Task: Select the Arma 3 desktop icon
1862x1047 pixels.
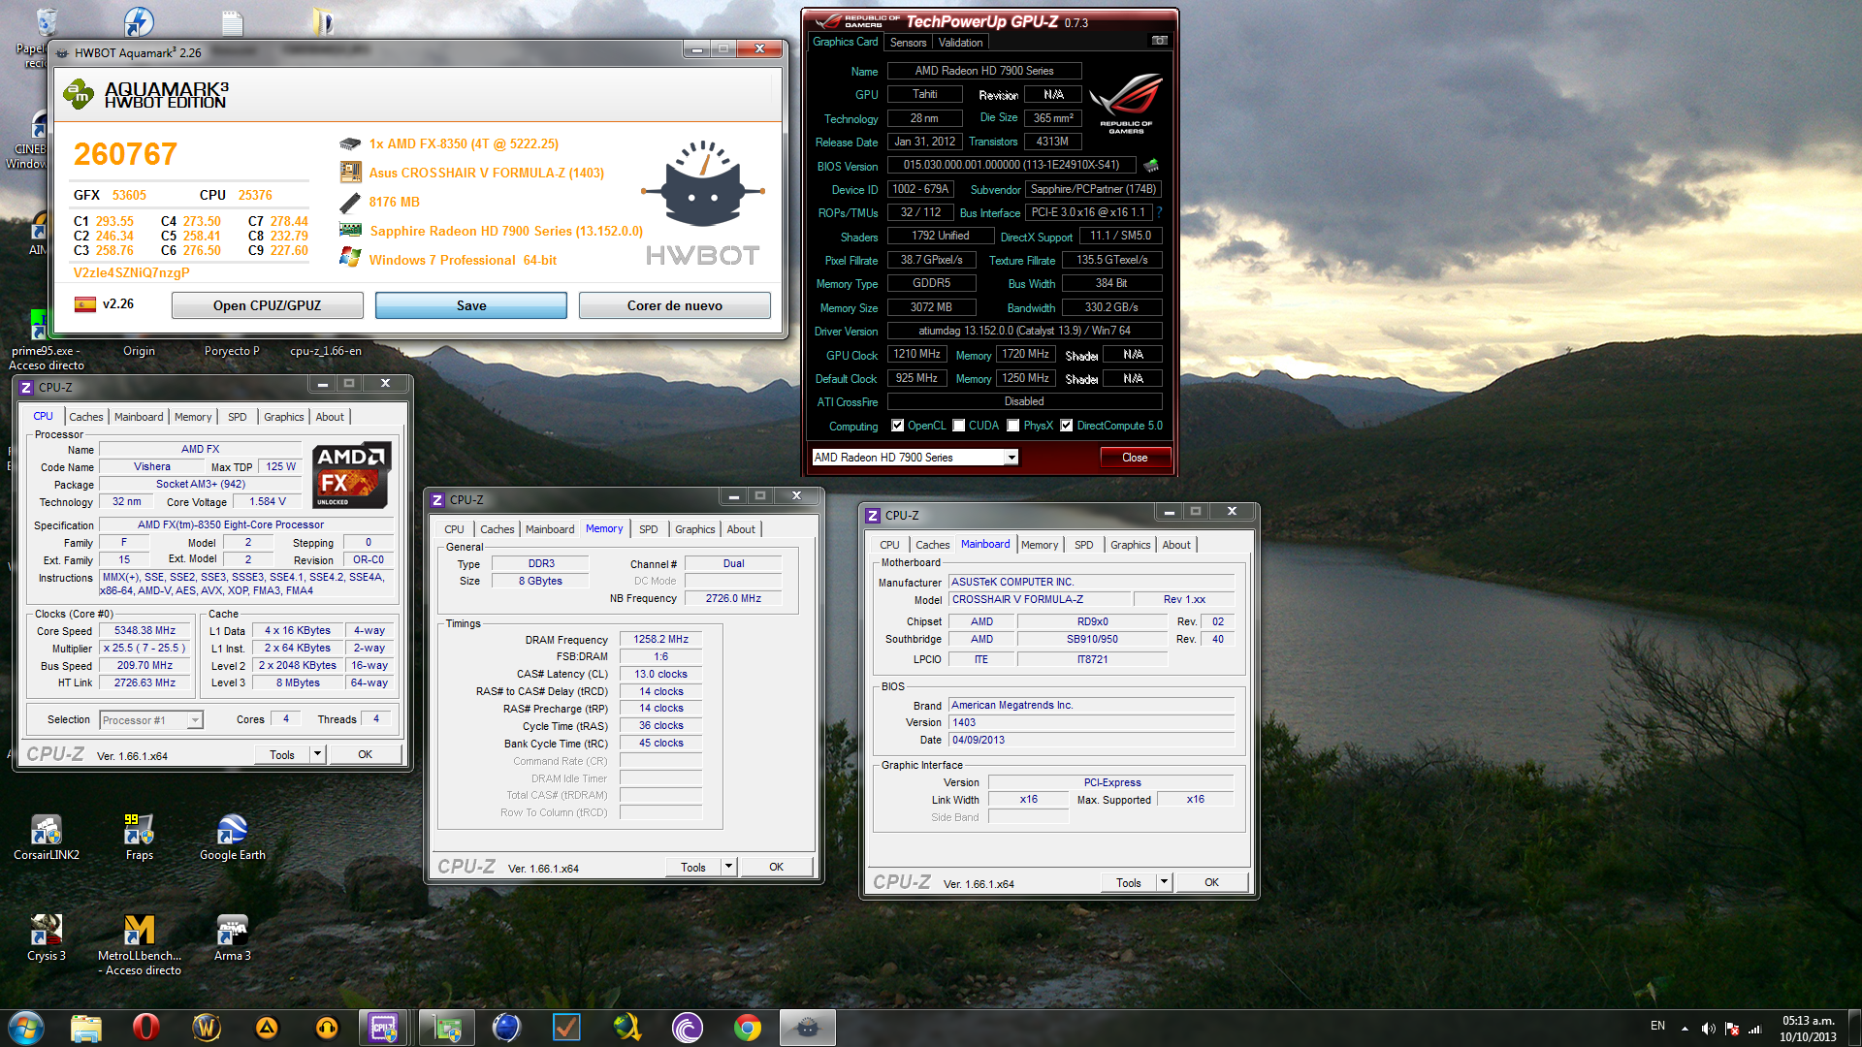Action: 232,938
